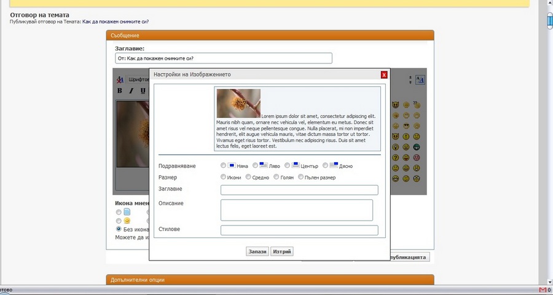The width and height of the screenshot is (553, 295).
Task: Select 'Дясно' alignment option
Action: (x=326, y=166)
